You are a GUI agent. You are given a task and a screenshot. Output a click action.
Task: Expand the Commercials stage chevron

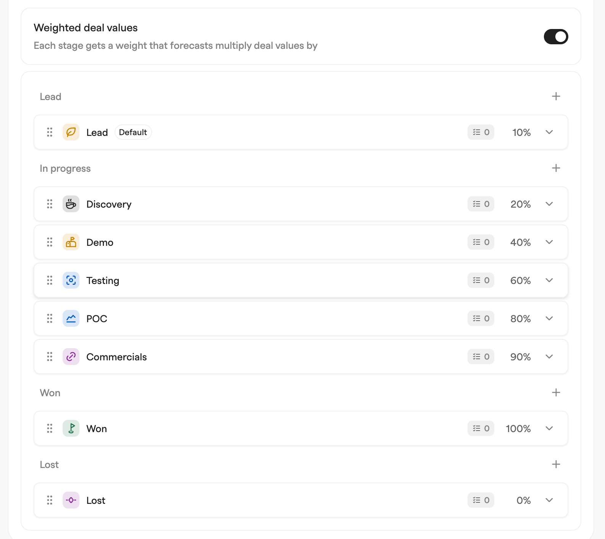point(549,357)
